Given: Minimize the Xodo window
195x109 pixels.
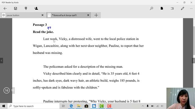Looking at the screenshot, I should click(177, 2).
